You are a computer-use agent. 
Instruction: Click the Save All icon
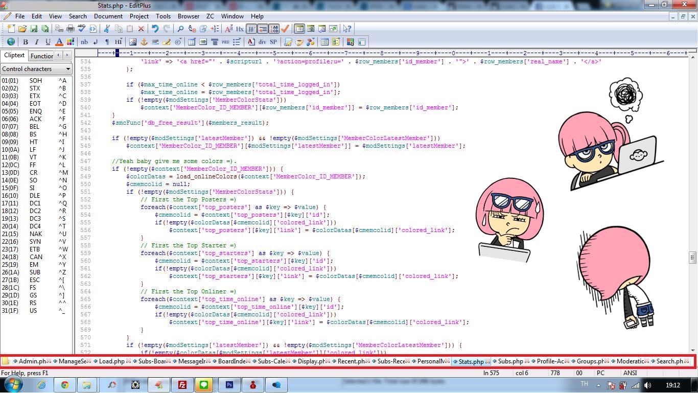[x=45, y=29]
